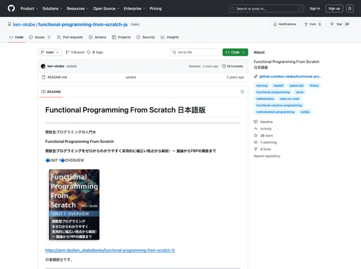361x269 pixels.
Task: Click the README.md file icon
Action: click(x=43, y=77)
